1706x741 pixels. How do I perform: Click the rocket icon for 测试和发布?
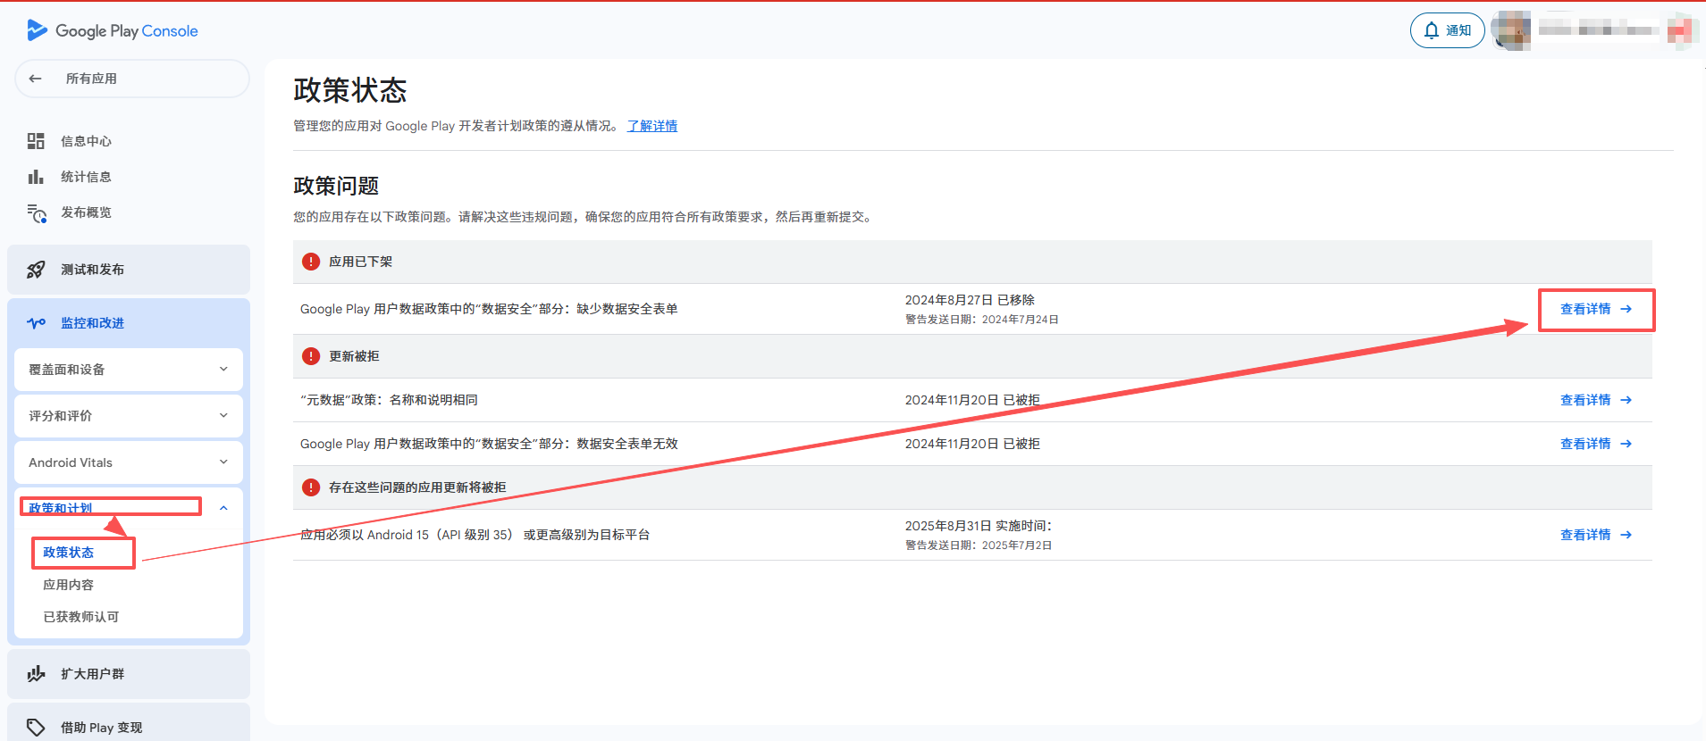(x=36, y=270)
